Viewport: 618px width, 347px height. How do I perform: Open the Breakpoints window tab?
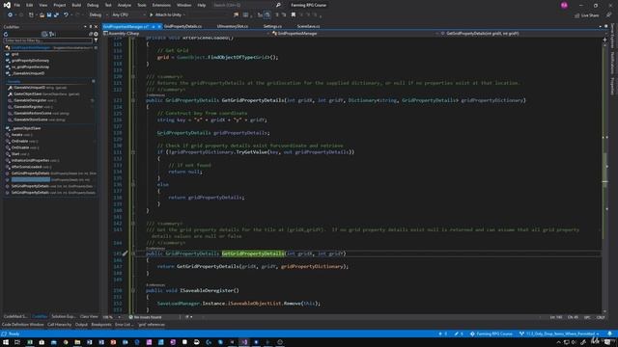coord(101,325)
